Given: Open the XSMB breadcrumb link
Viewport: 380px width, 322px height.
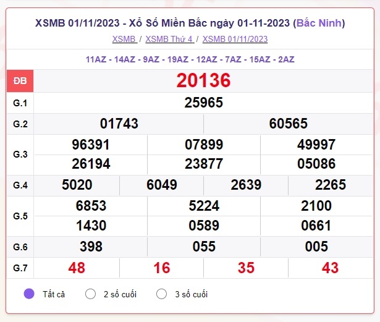Looking at the screenshot, I should point(125,39).
